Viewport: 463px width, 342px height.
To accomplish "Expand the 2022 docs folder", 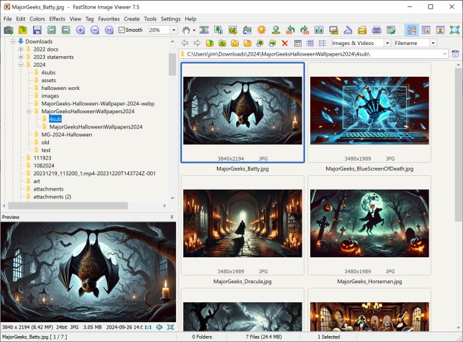I will click(21, 49).
